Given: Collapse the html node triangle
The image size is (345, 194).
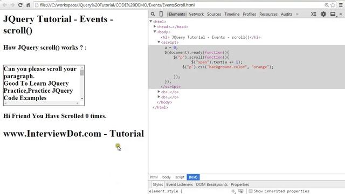Looking at the screenshot, I should [x=151, y=22].
